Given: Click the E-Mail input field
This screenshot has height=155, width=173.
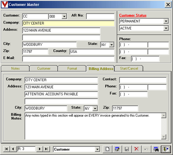Looking at the screenshot, I should 69,59.
